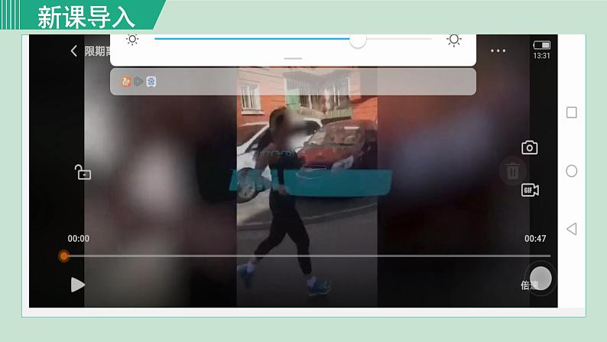Viewport: 607px width, 342px height.
Task: Tap the back arrow in video player
Action: coord(74,50)
